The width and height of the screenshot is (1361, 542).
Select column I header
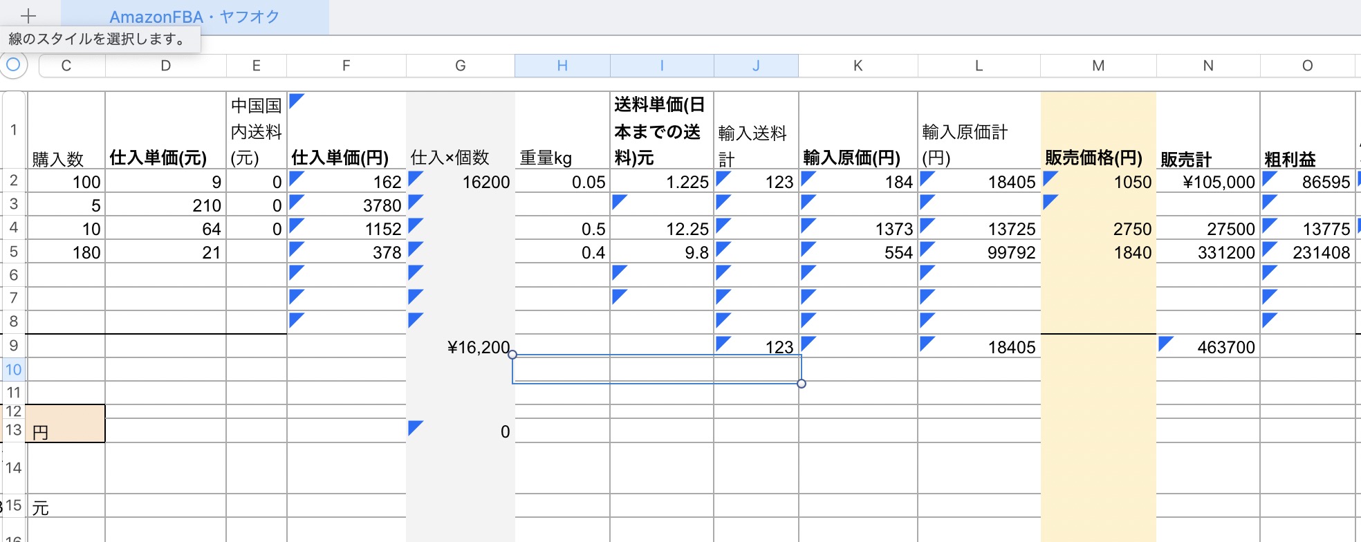(662, 66)
